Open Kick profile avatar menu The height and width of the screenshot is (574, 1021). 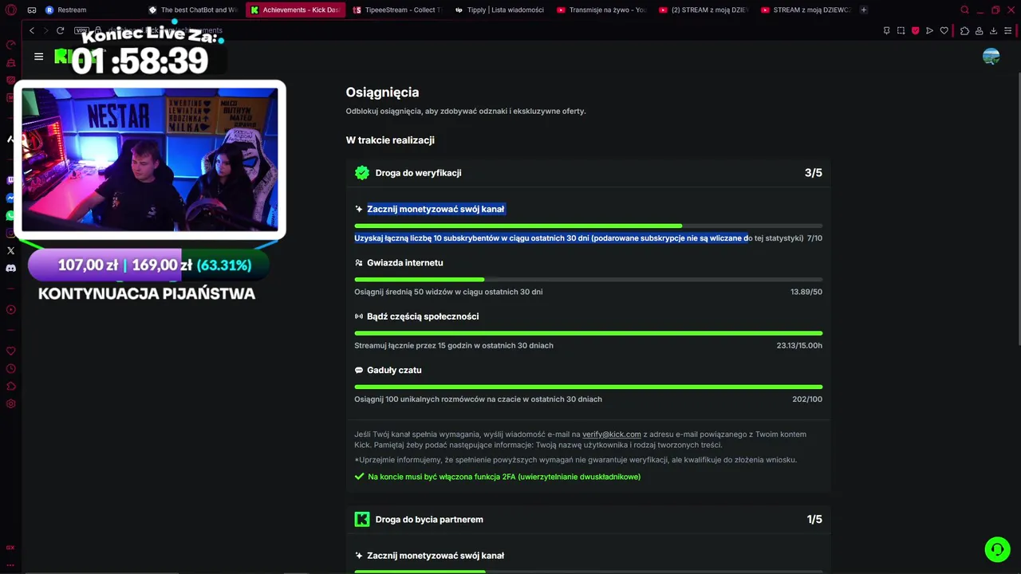[x=991, y=57]
